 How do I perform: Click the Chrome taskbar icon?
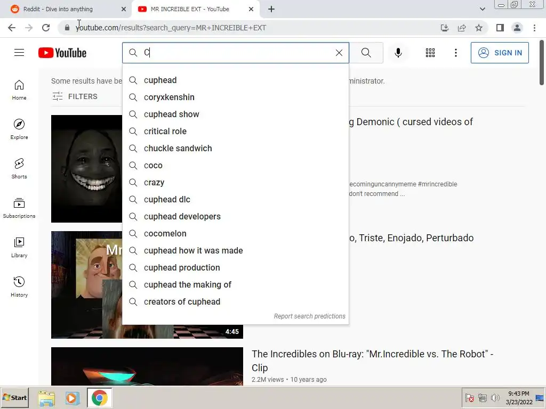[x=100, y=398]
